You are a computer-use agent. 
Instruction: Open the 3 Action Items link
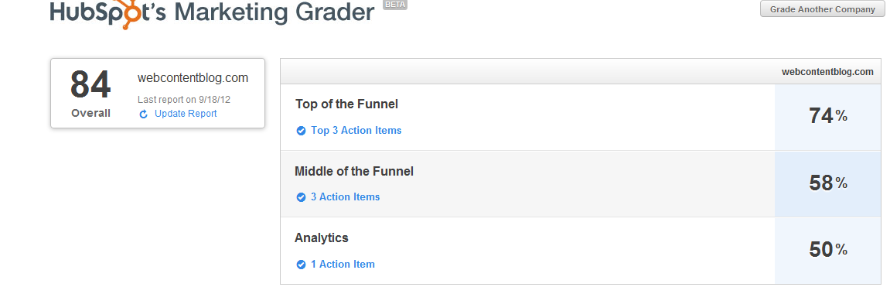[x=345, y=196]
